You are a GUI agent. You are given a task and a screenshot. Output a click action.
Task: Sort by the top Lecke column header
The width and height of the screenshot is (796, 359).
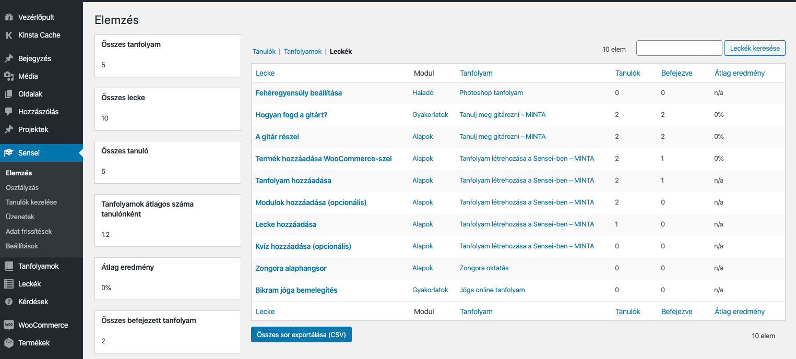tap(265, 73)
